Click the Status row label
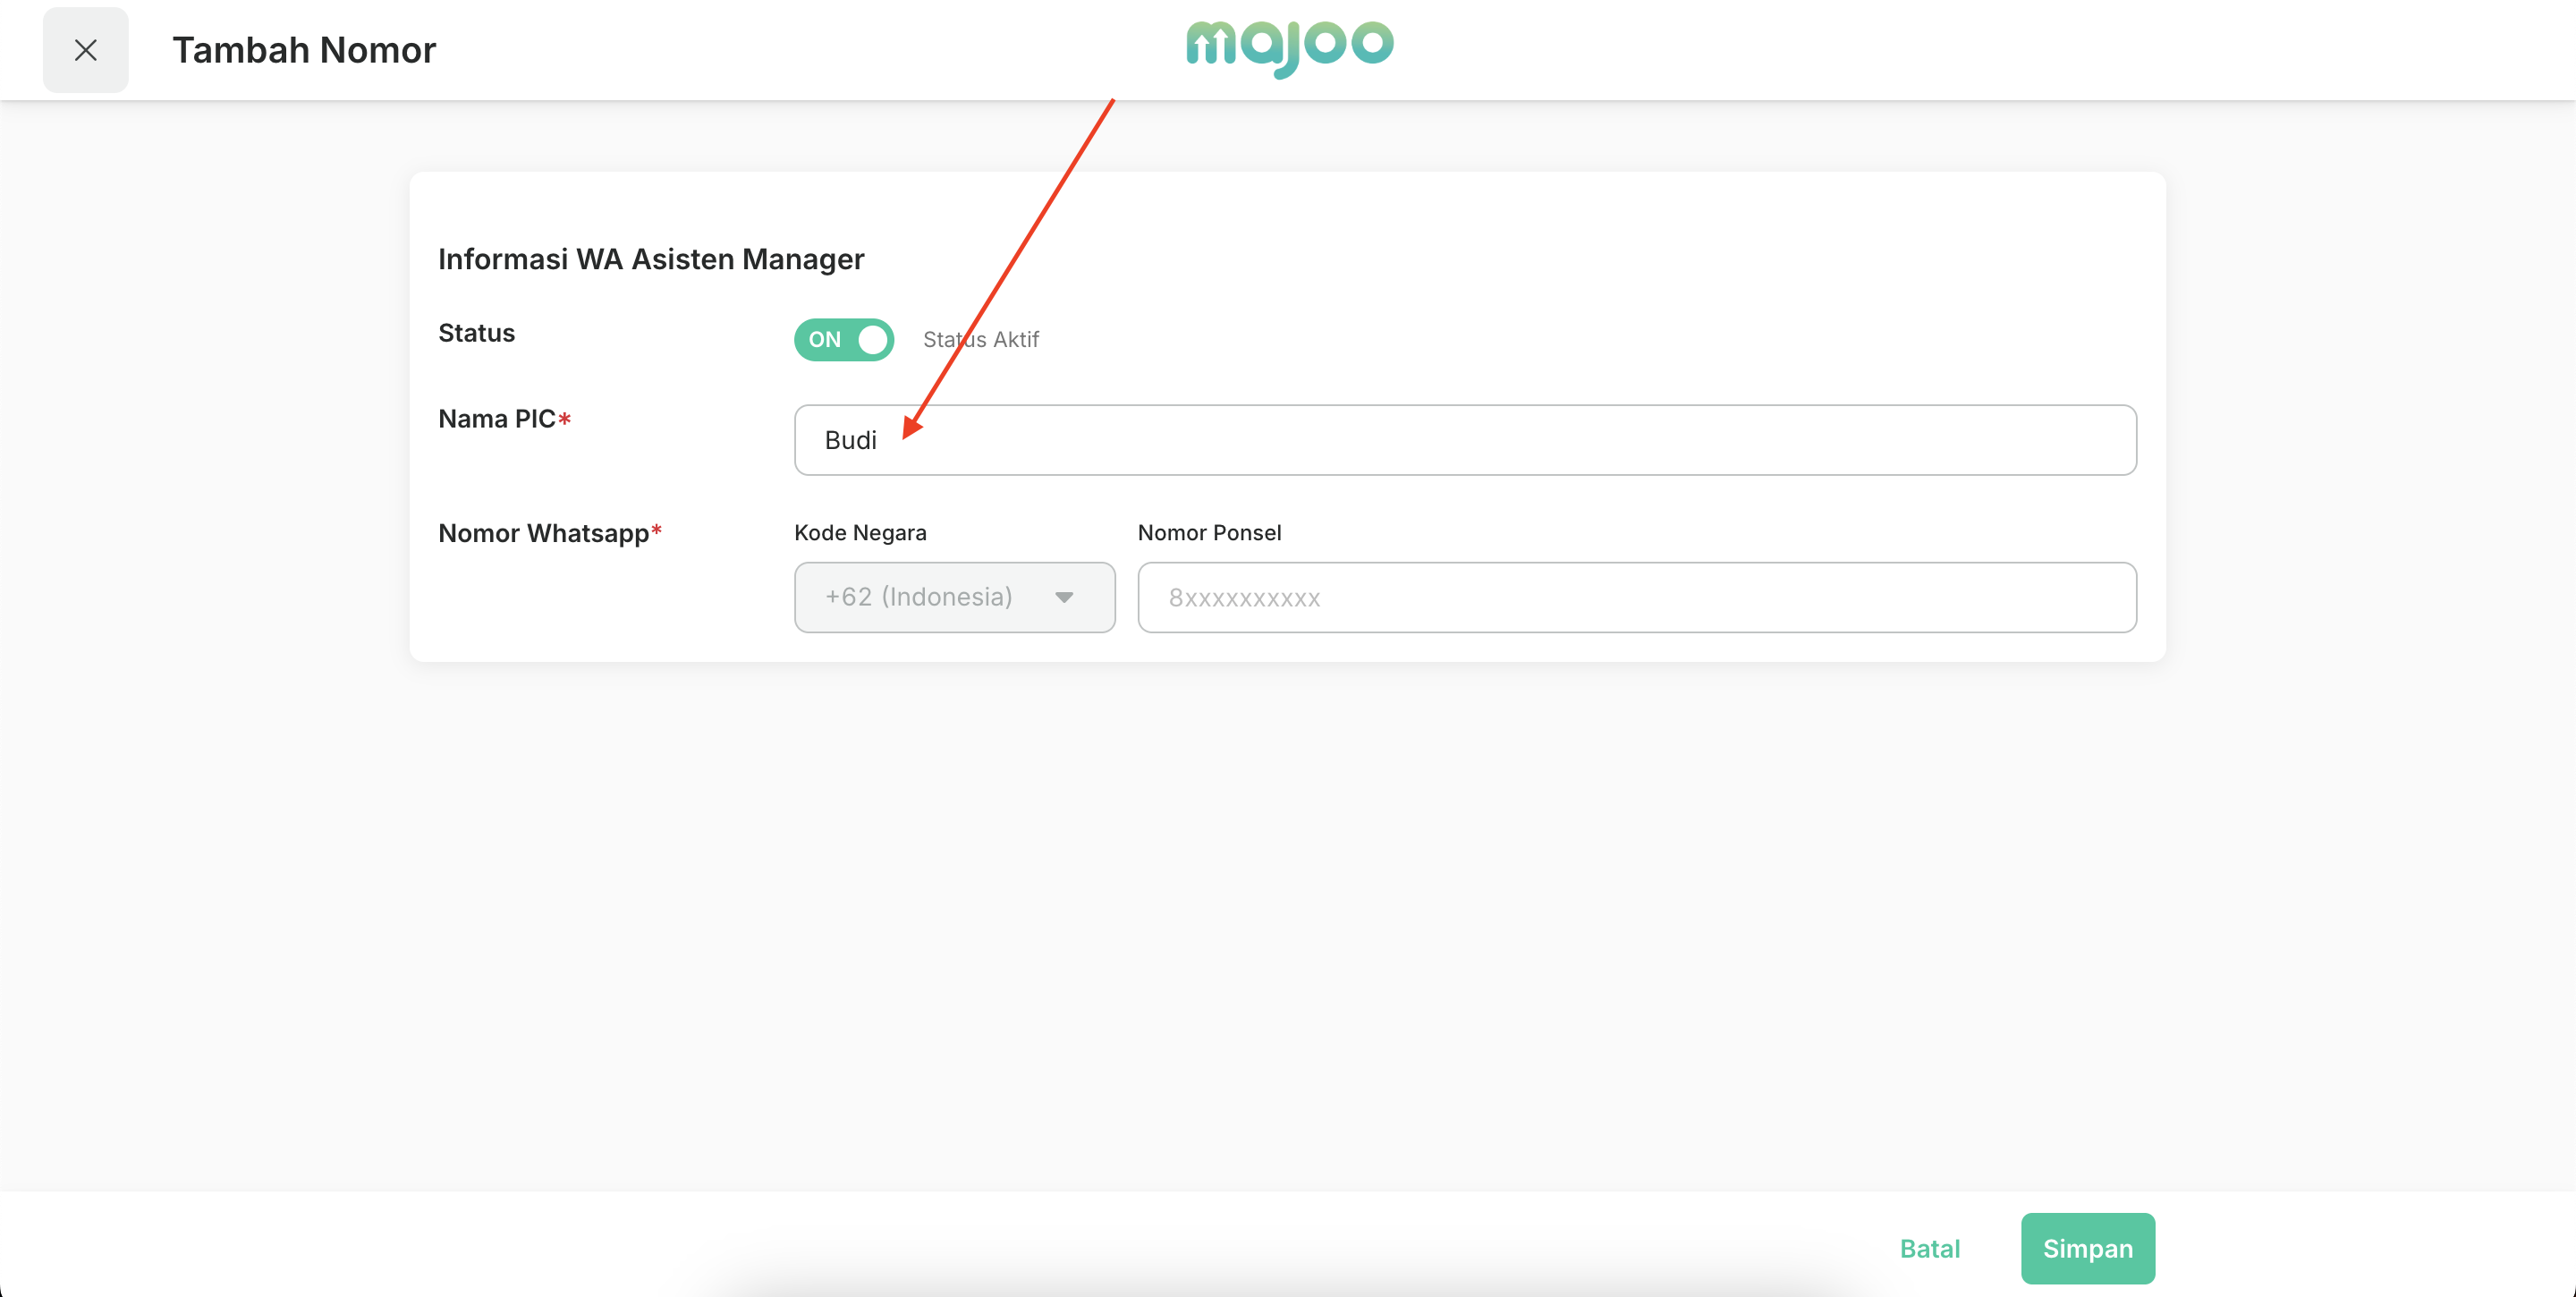The width and height of the screenshot is (2576, 1297). click(476, 333)
